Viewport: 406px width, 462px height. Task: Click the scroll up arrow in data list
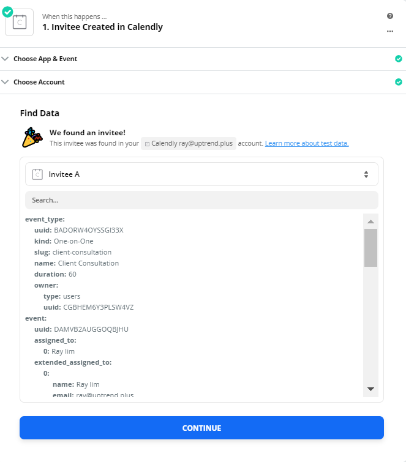370,222
